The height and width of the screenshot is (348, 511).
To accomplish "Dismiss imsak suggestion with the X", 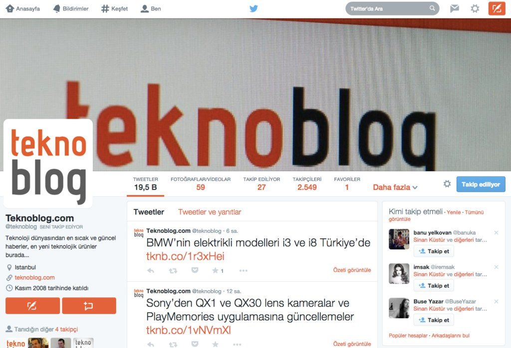I will click(x=496, y=267).
